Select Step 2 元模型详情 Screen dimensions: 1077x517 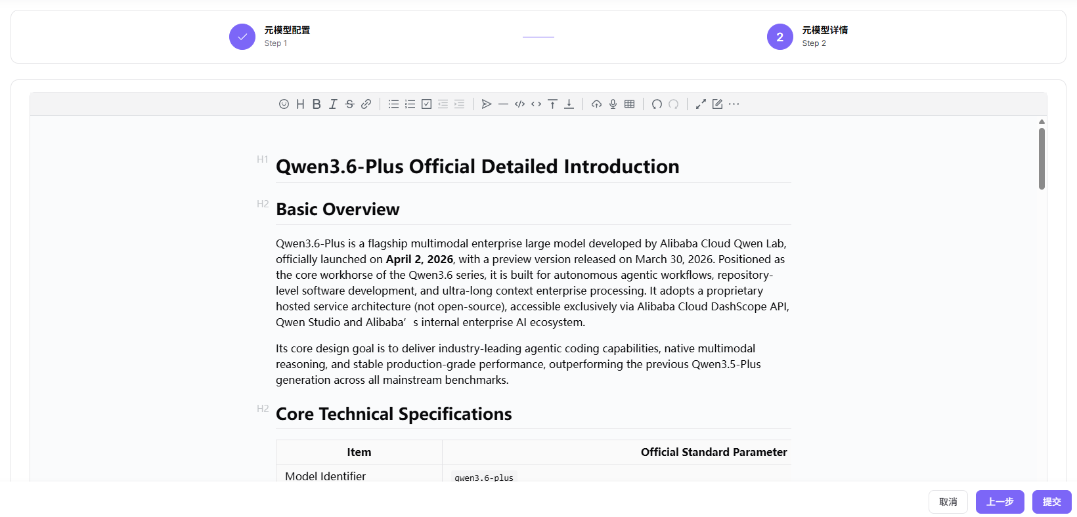[807, 37]
